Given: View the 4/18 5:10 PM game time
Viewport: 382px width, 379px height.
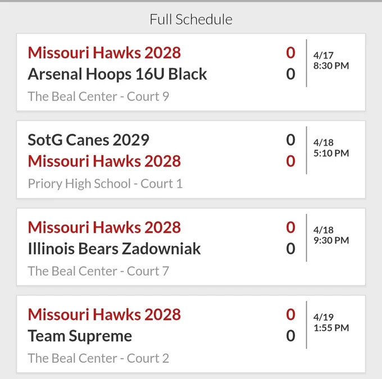Looking at the screenshot, I should point(331,148).
